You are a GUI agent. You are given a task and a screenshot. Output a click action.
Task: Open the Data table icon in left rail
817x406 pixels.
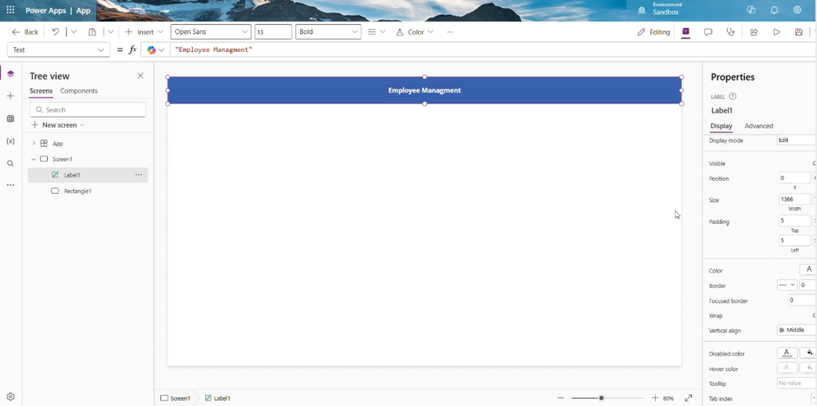coord(10,119)
